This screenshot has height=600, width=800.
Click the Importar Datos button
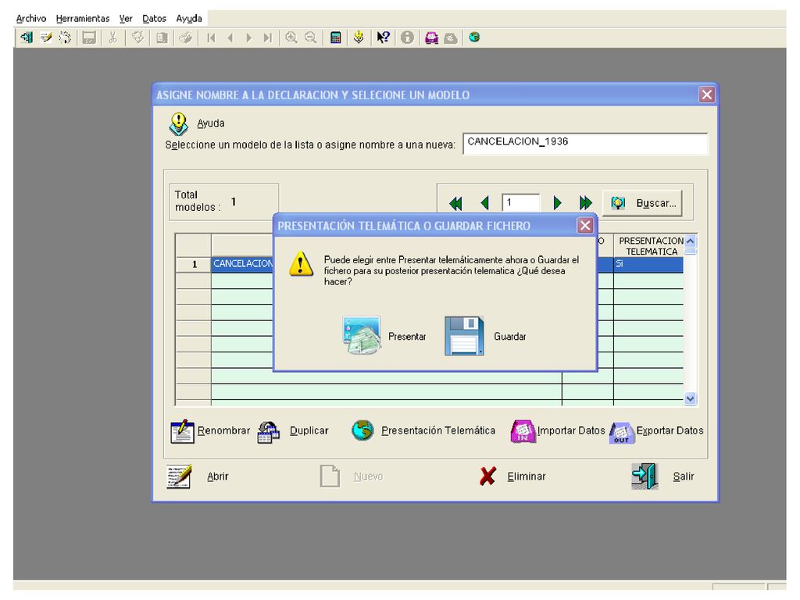(558, 431)
